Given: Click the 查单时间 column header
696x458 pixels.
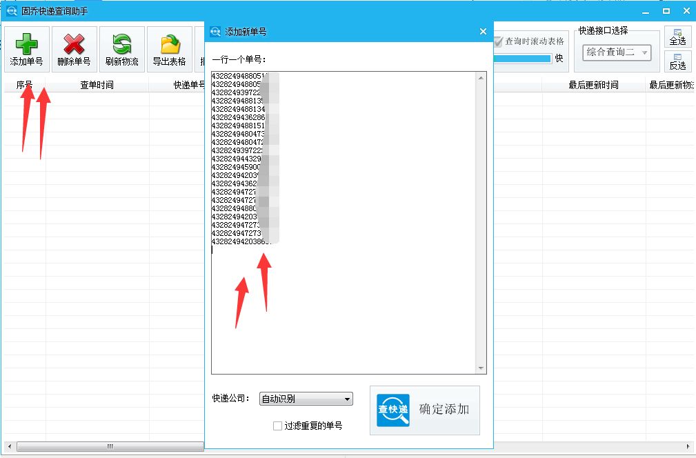Looking at the screenshot, I should tap(97, 85).
